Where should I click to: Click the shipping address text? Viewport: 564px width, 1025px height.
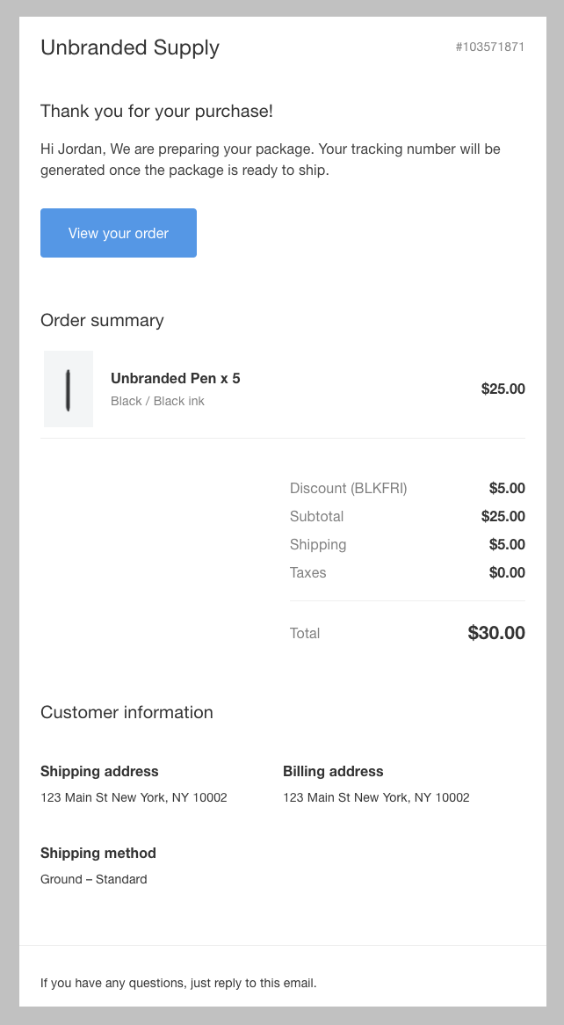pos(134,797)
